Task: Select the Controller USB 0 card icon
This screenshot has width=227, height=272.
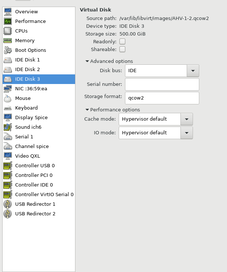Action: point(8,166)
